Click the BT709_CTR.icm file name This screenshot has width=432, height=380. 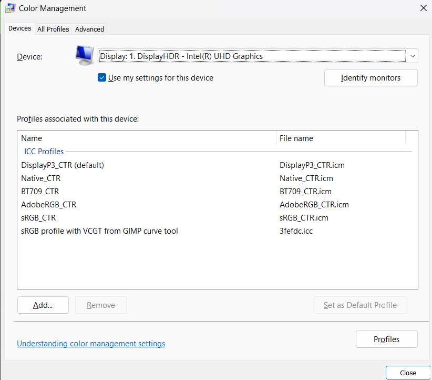coord(305,192)
